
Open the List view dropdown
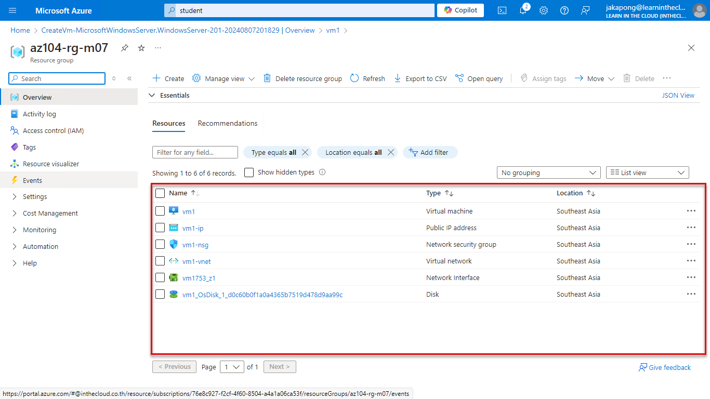click(x=648, y=172)
